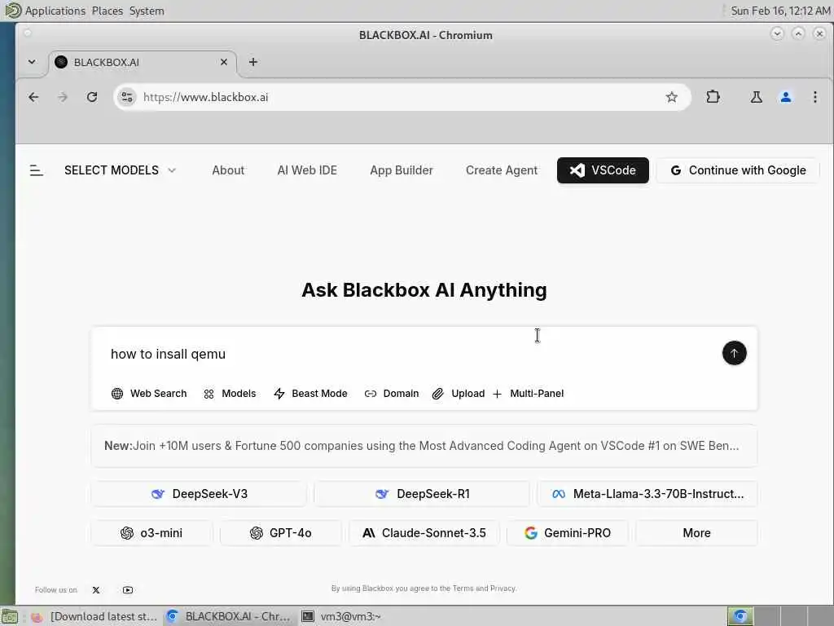
Task: Open the Extensions puzzle icon
Action: (713, 97)
